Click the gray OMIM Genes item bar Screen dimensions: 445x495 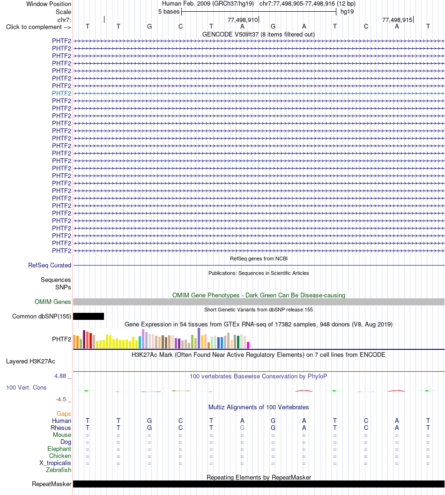259,302
